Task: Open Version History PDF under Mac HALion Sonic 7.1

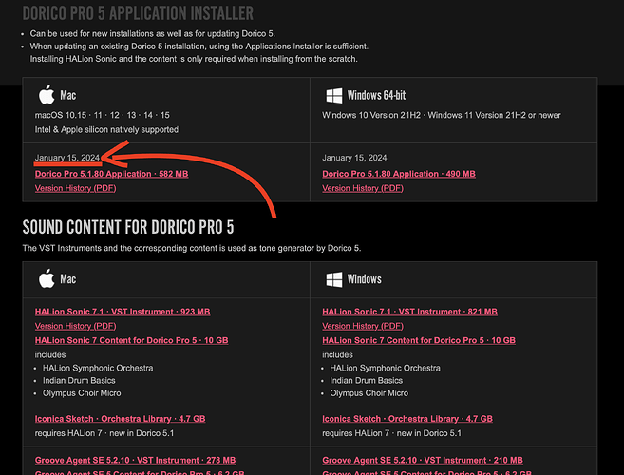Action: (x=75, y=326)
